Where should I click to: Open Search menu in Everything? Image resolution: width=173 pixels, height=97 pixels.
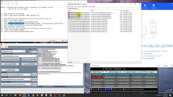79,6
